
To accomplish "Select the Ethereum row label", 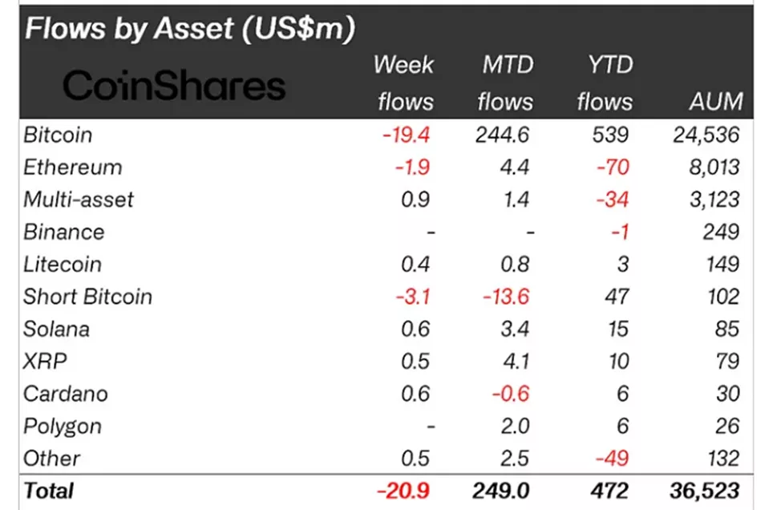I will click(x=72, y=168).
